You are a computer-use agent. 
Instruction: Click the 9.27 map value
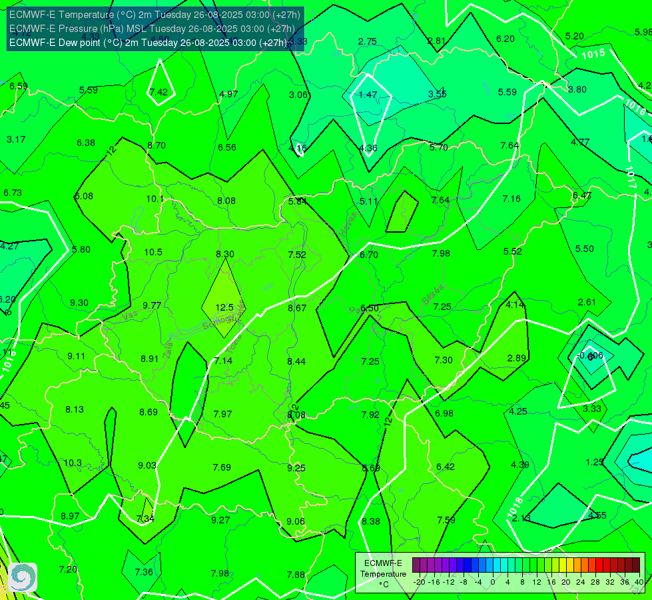click(220, 520)
